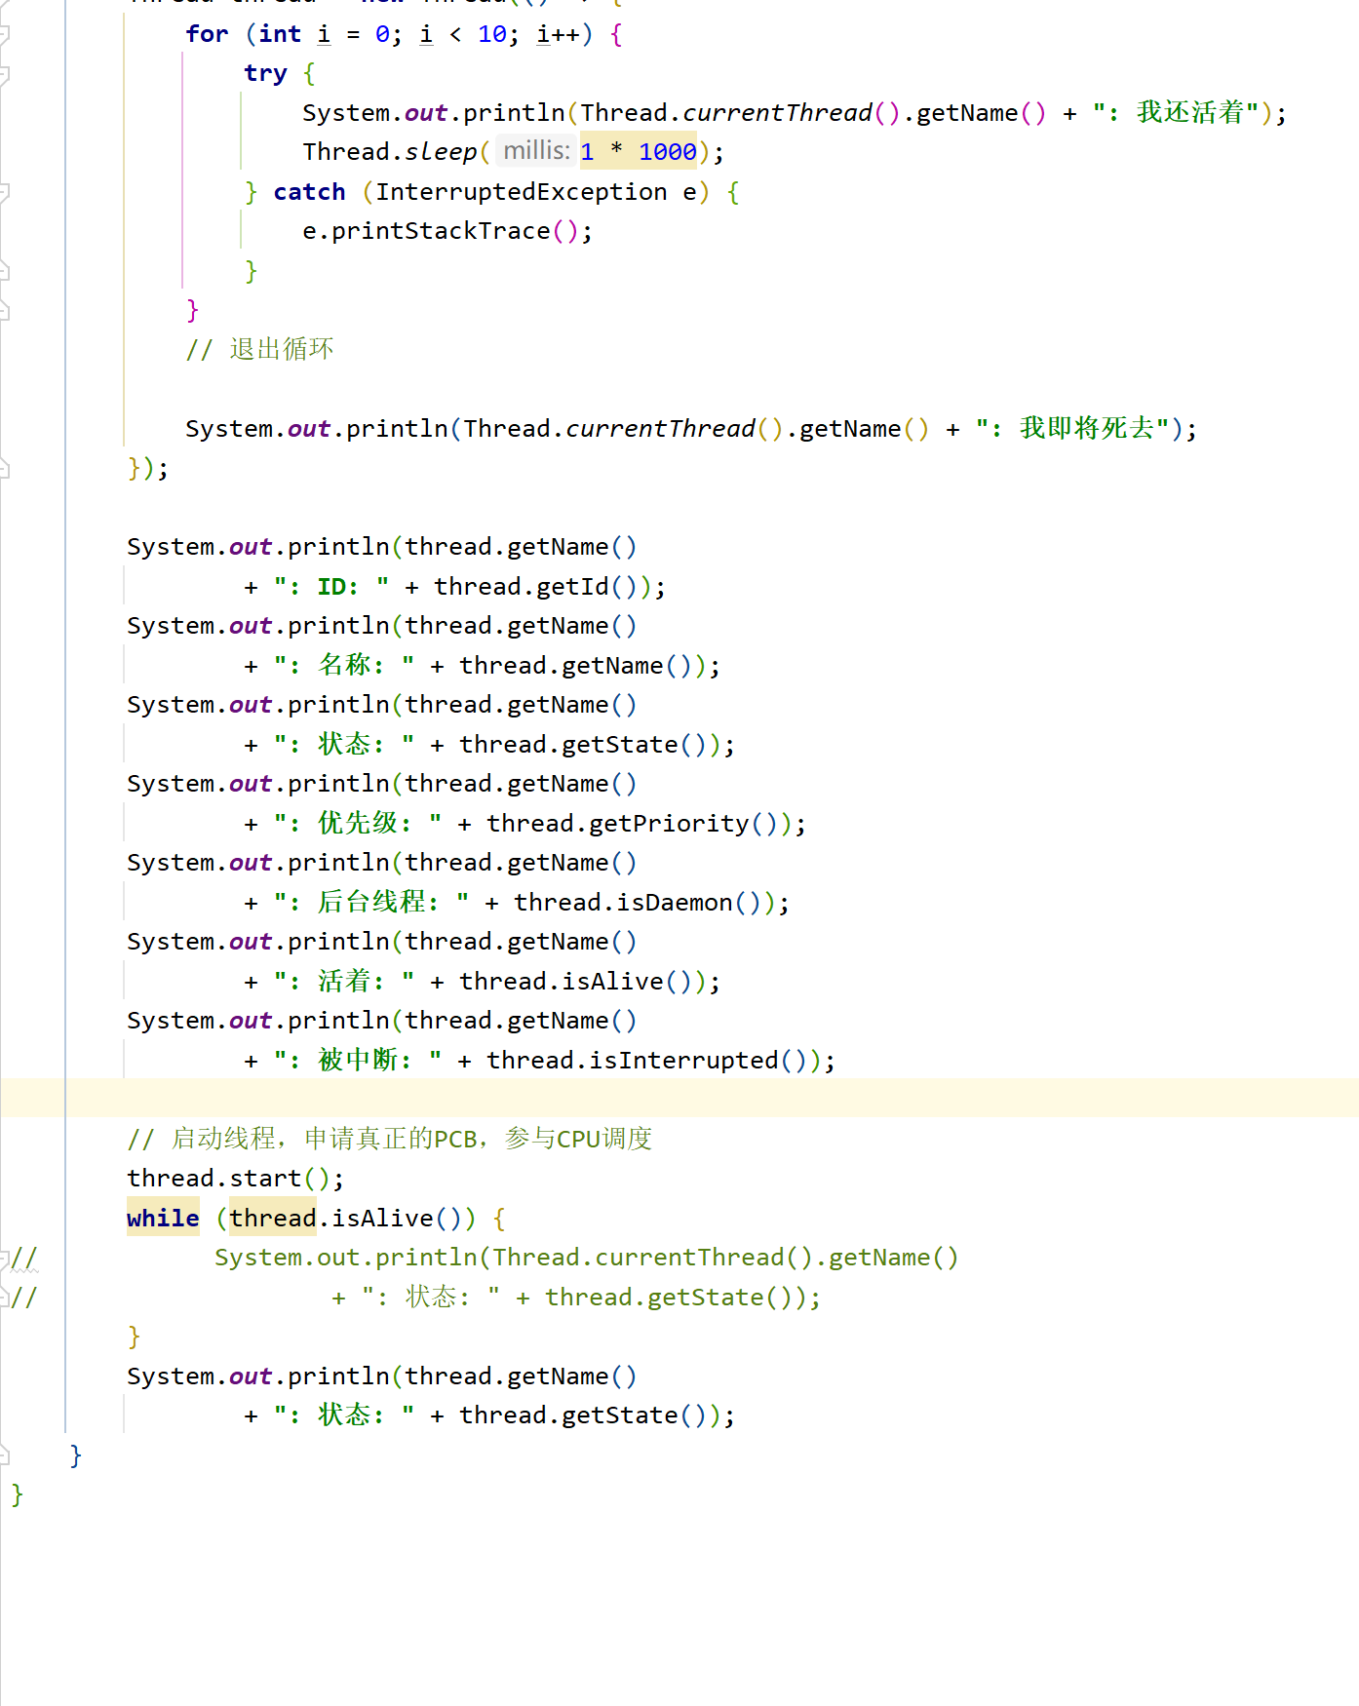Click the '// 启动线程' comment line

click(x=390, y=1140)
